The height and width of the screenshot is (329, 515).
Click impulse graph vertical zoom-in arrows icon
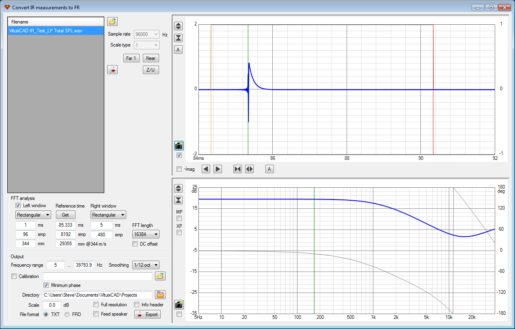pos(179,26)
